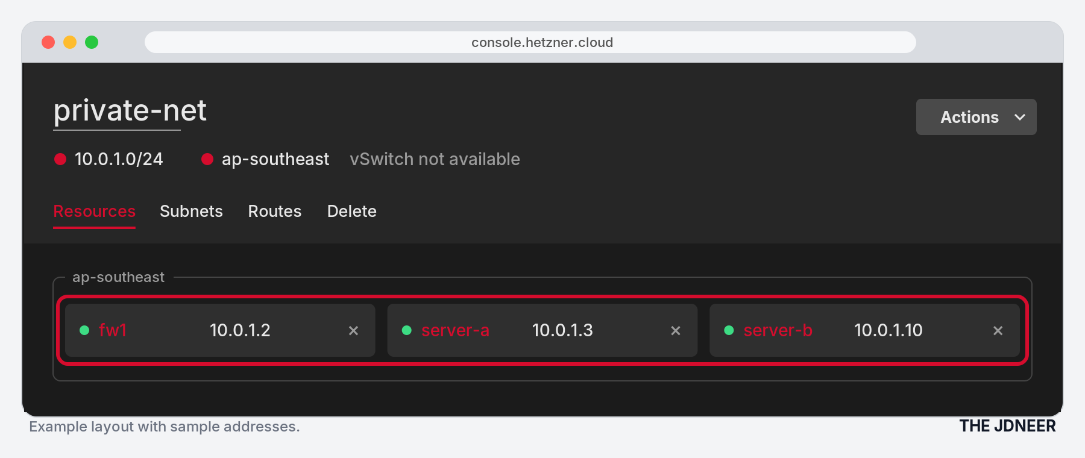
Task: Click the ap-southeast group legend label
Action: coord(118,277)
